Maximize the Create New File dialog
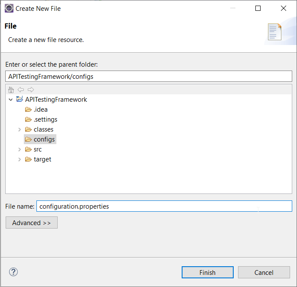297x287 pixels. pos(258,8)
